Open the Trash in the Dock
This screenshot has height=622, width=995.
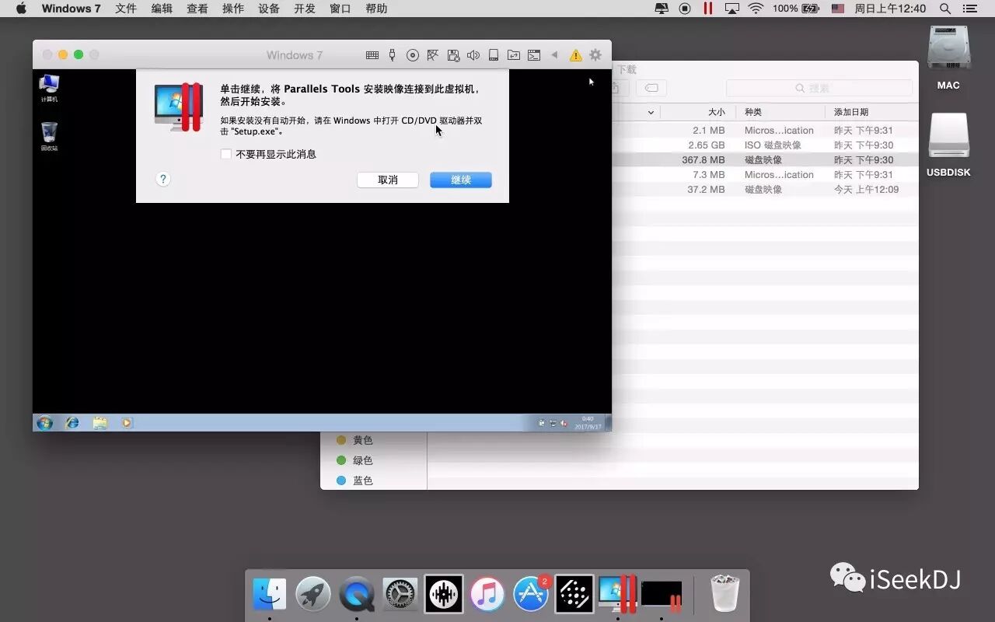tap(725, 594)
